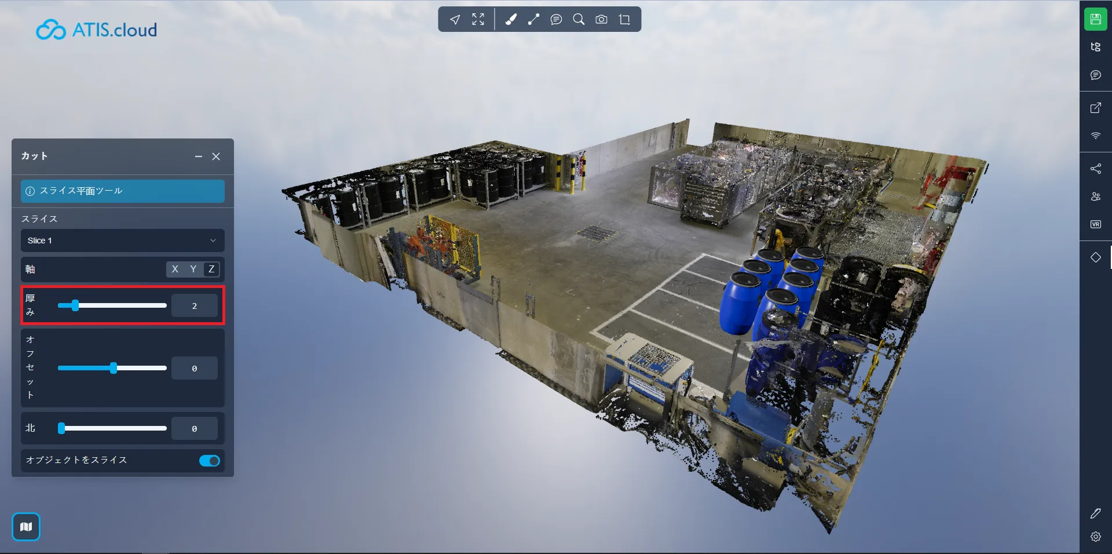Toggle the オブジェクトをスライス switch
Viewport: 1112px width, 554px height.
coord(210,461)
